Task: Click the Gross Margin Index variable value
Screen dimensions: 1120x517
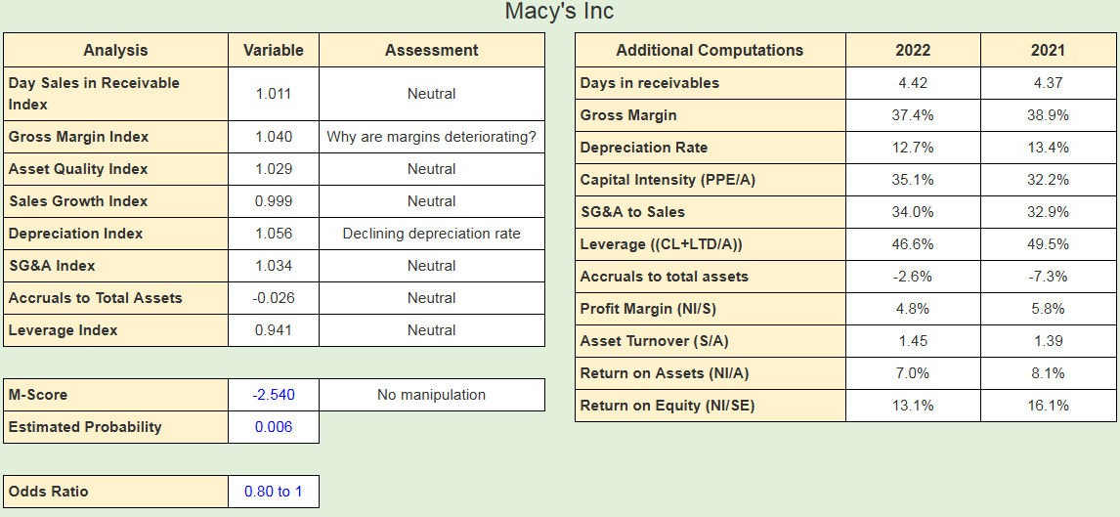Action: (274, 137)
